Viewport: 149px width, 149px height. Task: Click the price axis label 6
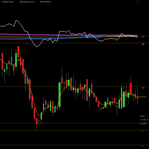(142, 146)
